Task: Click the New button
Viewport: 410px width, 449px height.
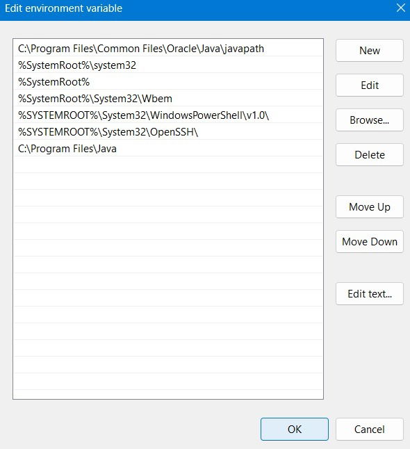Action: coord(369,51)
